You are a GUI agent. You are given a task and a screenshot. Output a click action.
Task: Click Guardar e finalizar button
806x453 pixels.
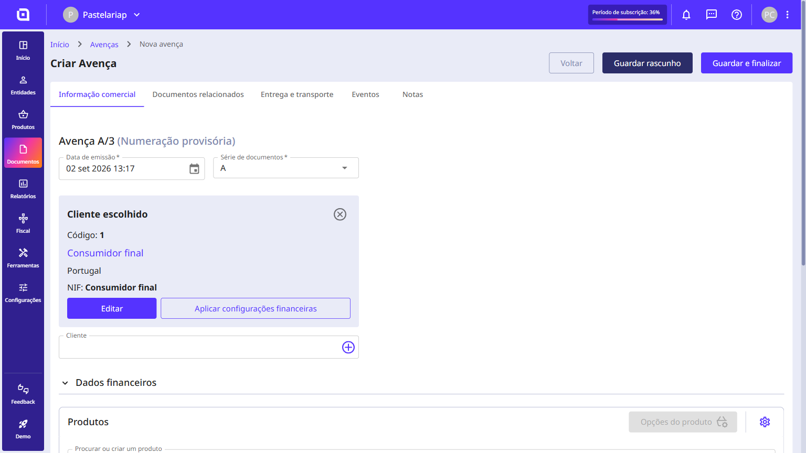[747, 63]
